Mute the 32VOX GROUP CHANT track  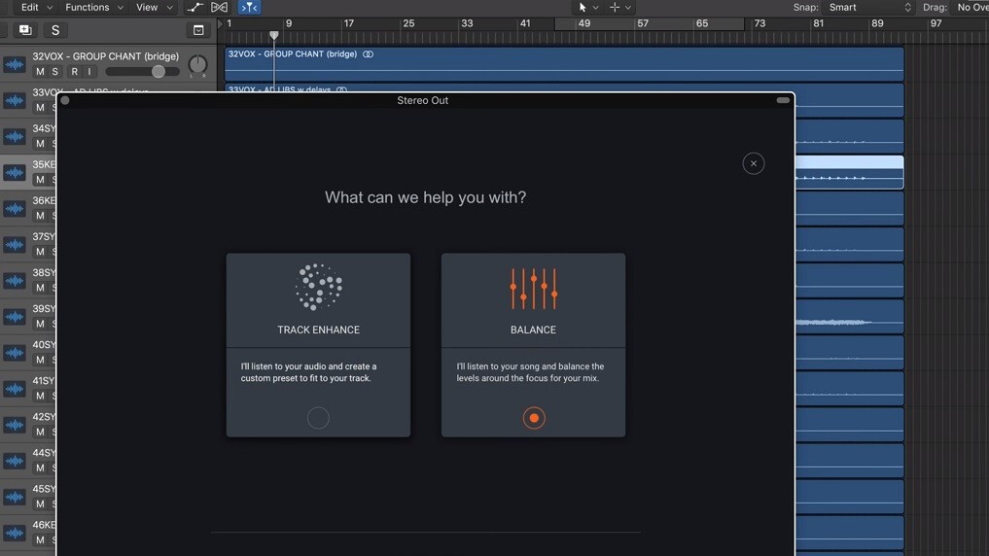(x=40, y=72)
